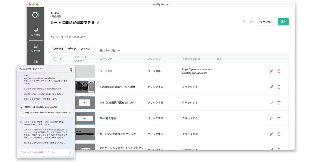Send the AI agent message with arrow icon

(x=70, y=153)
